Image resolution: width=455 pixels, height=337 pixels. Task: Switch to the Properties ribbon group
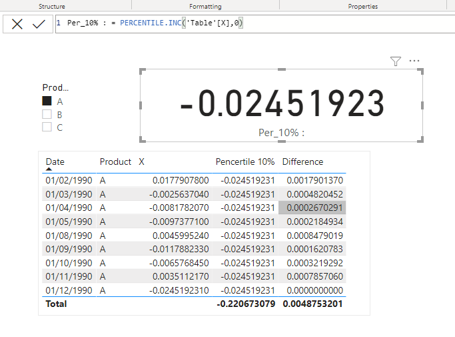tap(363, 7)
